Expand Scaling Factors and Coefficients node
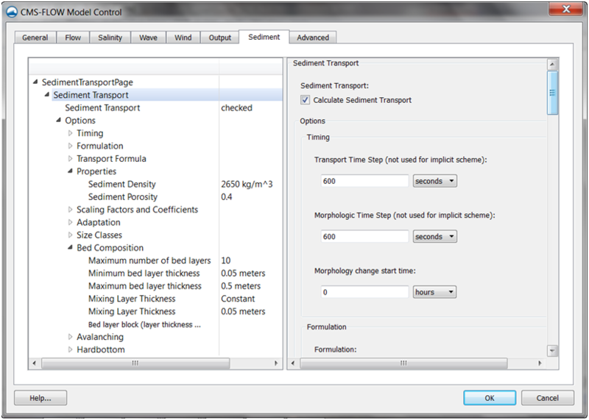This screenshot has height=420, width=589. coord(70,210)
